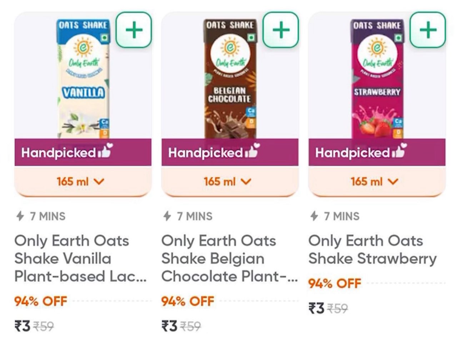This screenshot has height=341, width=455.
Task: View the Vanilla shake carton image
Action: [x=83, y=79]
